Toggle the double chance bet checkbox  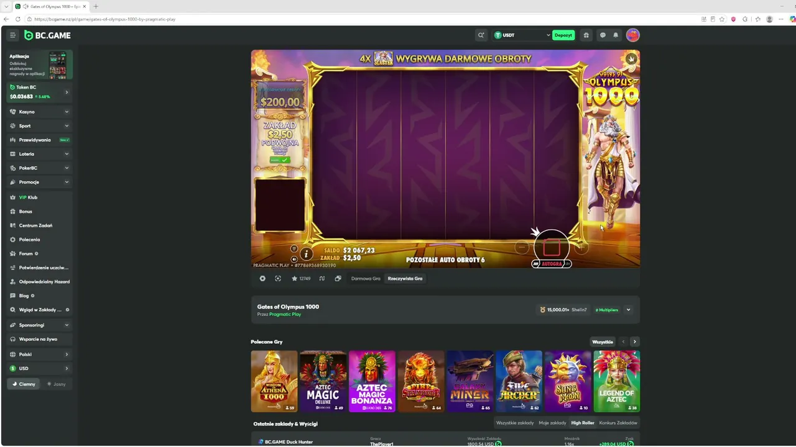click(280, 160)
